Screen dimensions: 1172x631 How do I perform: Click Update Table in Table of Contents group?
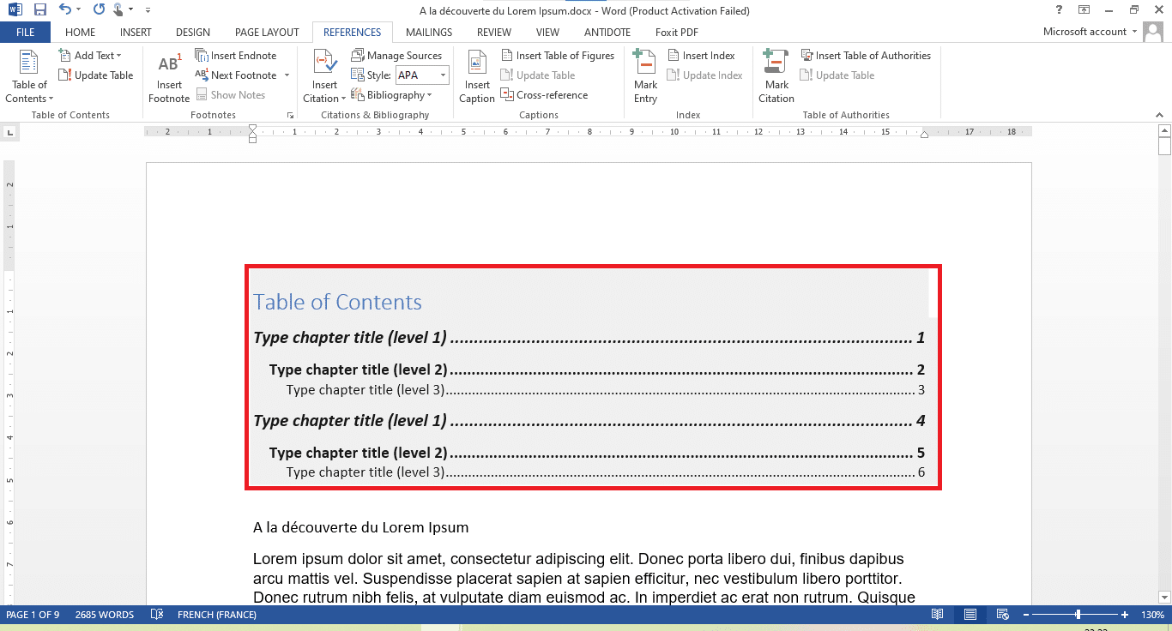[x=95, y=75]
